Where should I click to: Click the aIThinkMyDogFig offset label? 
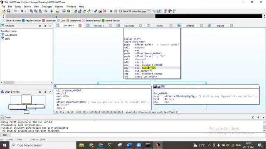[184, 96]
